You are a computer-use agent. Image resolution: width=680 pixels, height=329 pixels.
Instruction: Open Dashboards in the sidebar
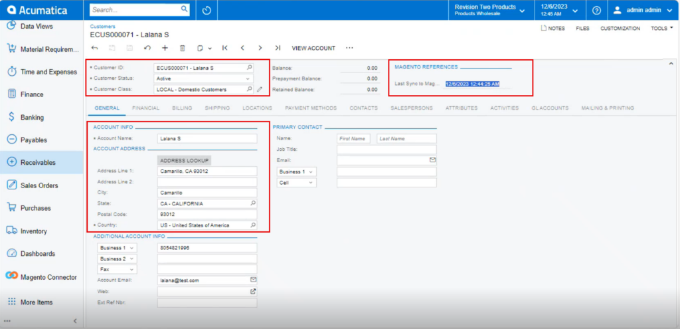(x=42, y=253)
